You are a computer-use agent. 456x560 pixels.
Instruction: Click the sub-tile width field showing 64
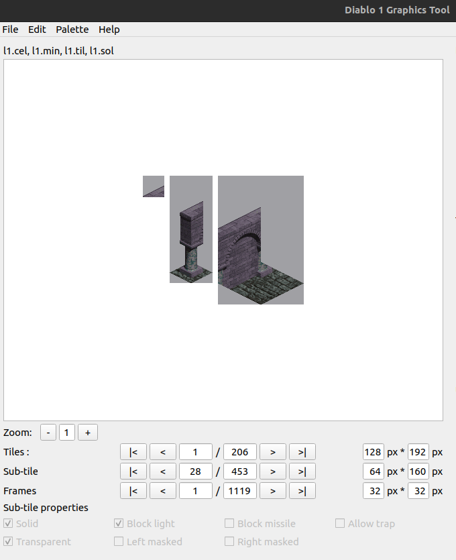(373, 471)
